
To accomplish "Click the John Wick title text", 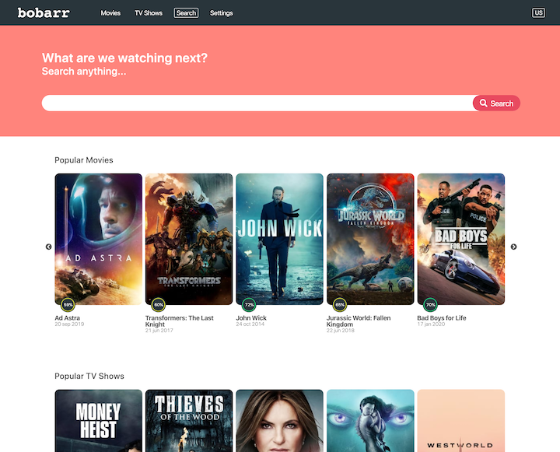I will 251,318.
